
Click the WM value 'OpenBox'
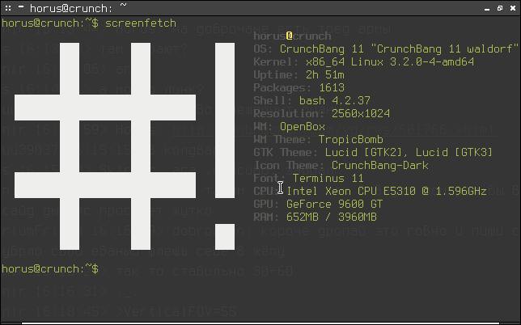303,126
